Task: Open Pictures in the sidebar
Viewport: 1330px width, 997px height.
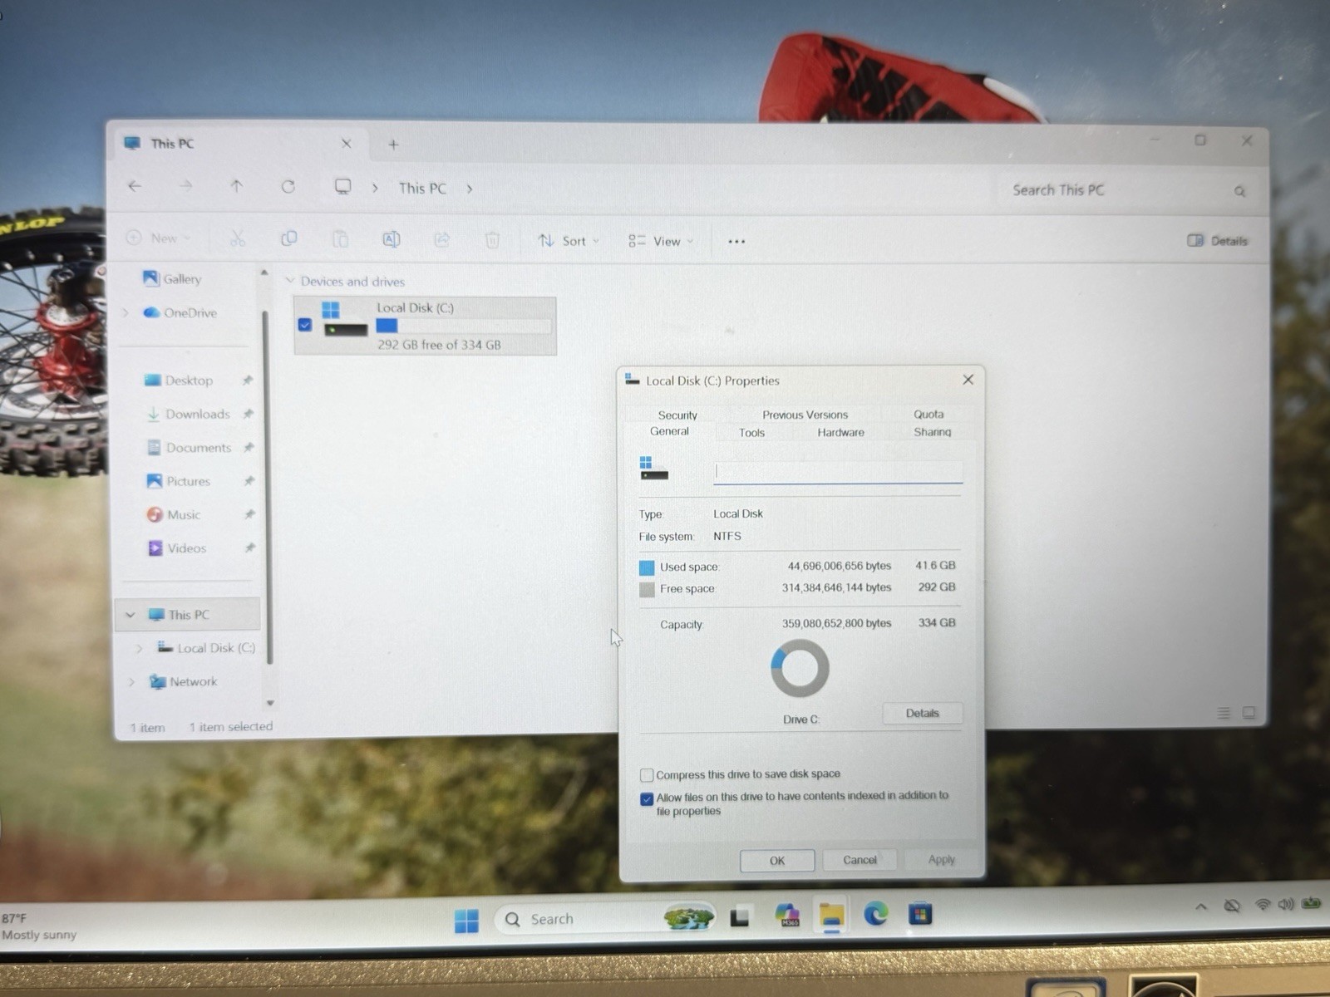Action: (x=188, y=481)
